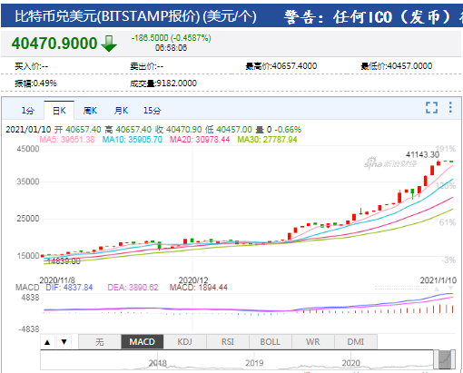Click the DEA: 3890.62 value
The image size is (463, 373).
click(133, 288)
